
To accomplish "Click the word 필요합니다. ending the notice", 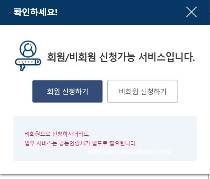I will coord(123,143).
